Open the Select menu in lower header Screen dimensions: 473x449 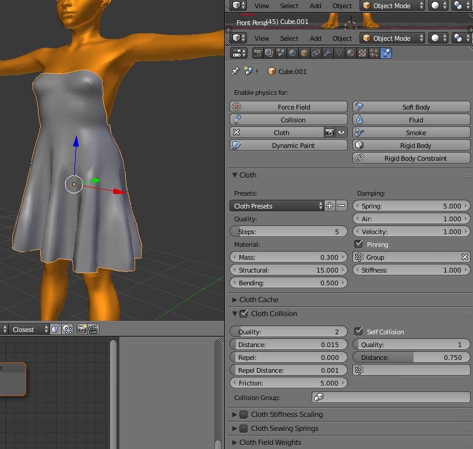(x=289, y=38)
